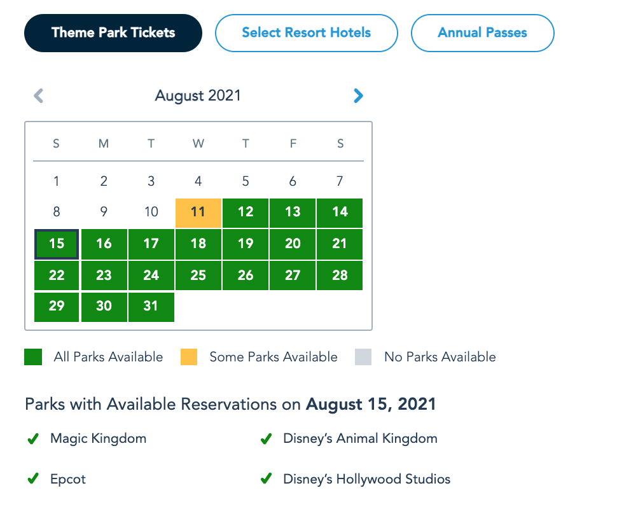This screenshot has width=631, height=509.
Task: Go to previous month with left chevron
Action: 39,96
